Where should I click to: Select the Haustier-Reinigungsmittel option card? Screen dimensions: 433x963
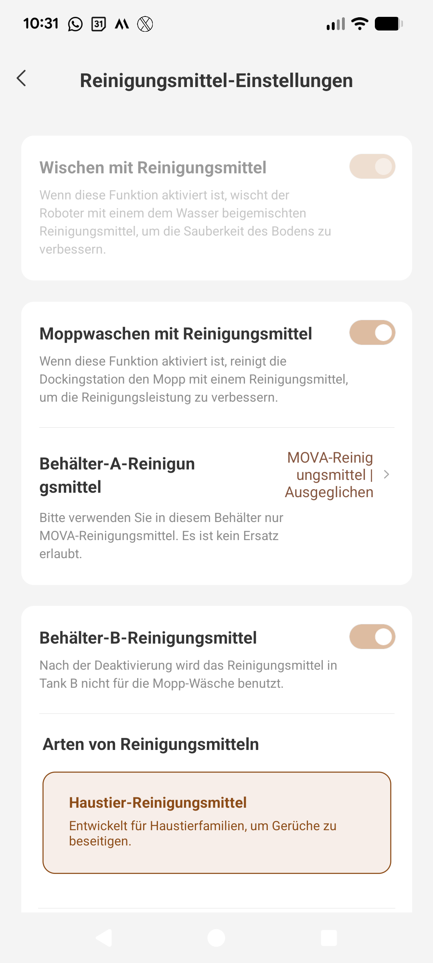[x=216, y=823]
